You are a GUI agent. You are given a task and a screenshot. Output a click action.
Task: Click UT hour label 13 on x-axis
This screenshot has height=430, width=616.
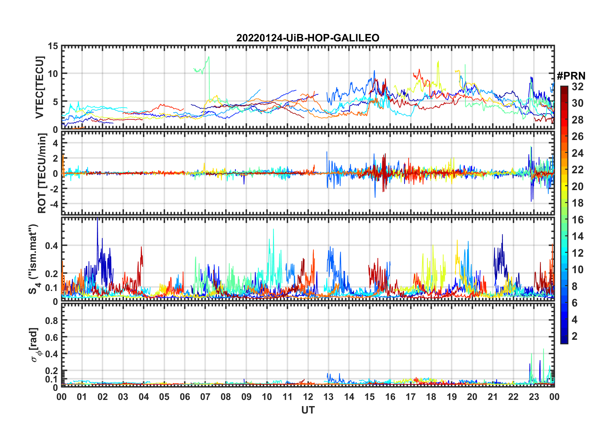tap(328, 397)
